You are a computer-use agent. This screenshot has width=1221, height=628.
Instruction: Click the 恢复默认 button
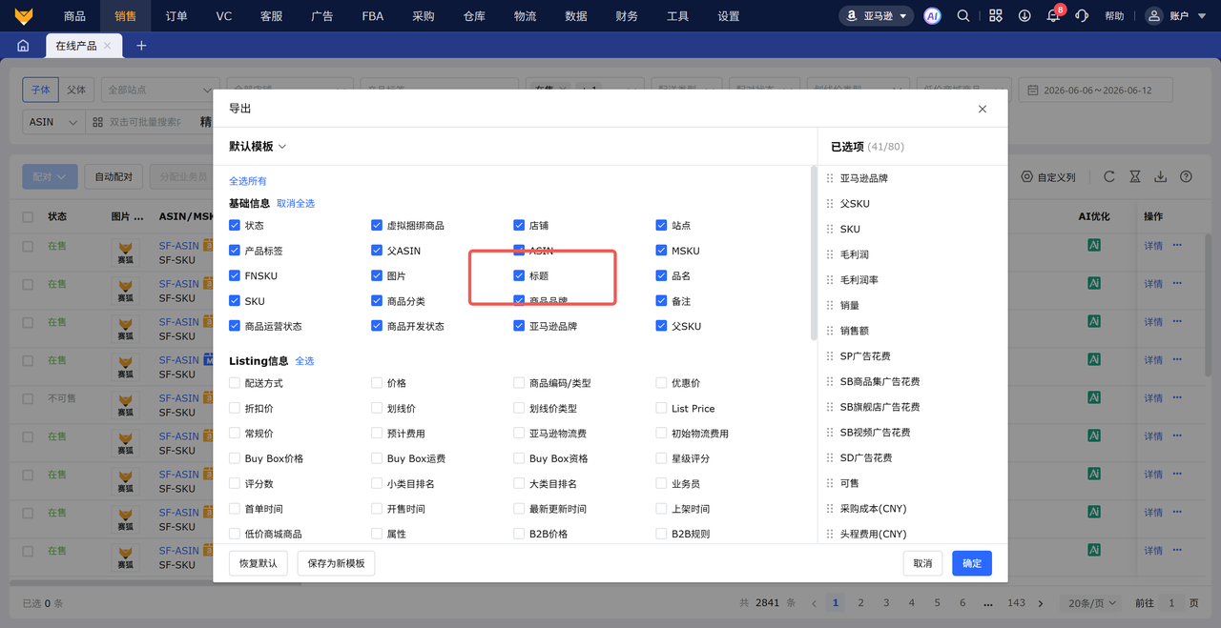tap(259, 563)
